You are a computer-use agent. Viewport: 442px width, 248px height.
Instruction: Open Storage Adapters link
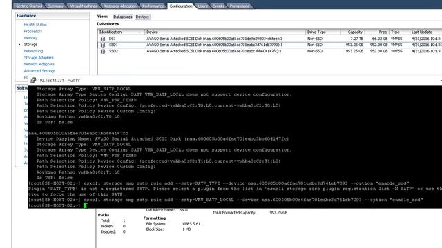click(x=39, y=58)
